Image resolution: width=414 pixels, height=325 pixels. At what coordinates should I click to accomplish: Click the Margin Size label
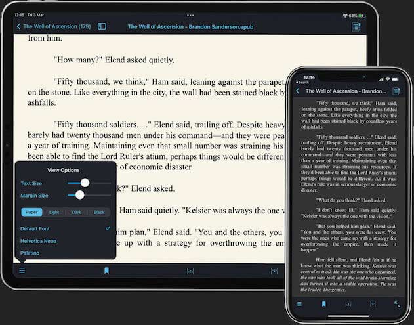[34, 196]
